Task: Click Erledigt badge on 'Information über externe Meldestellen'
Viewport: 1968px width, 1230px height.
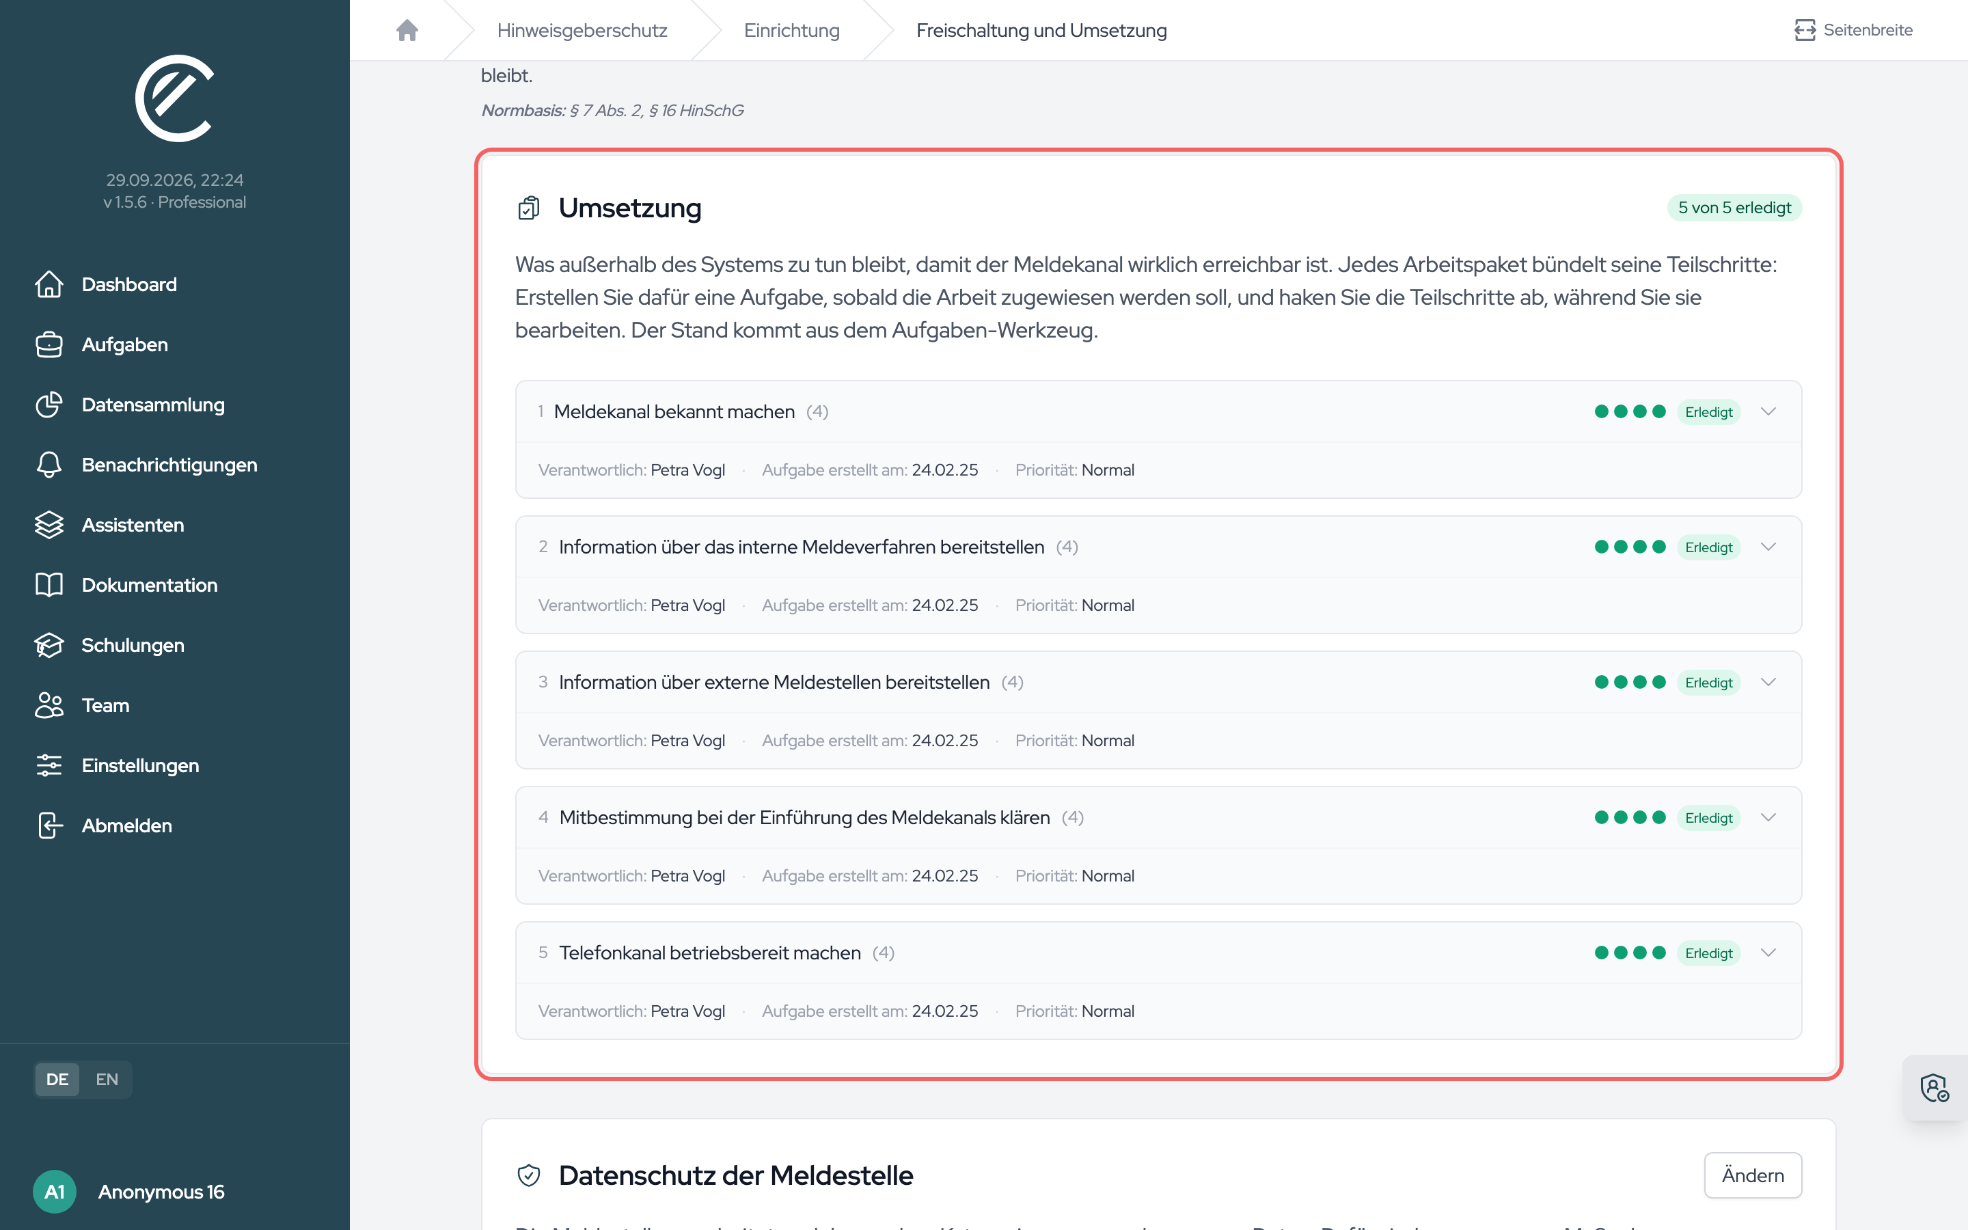Action: (x=1708, y=683)
